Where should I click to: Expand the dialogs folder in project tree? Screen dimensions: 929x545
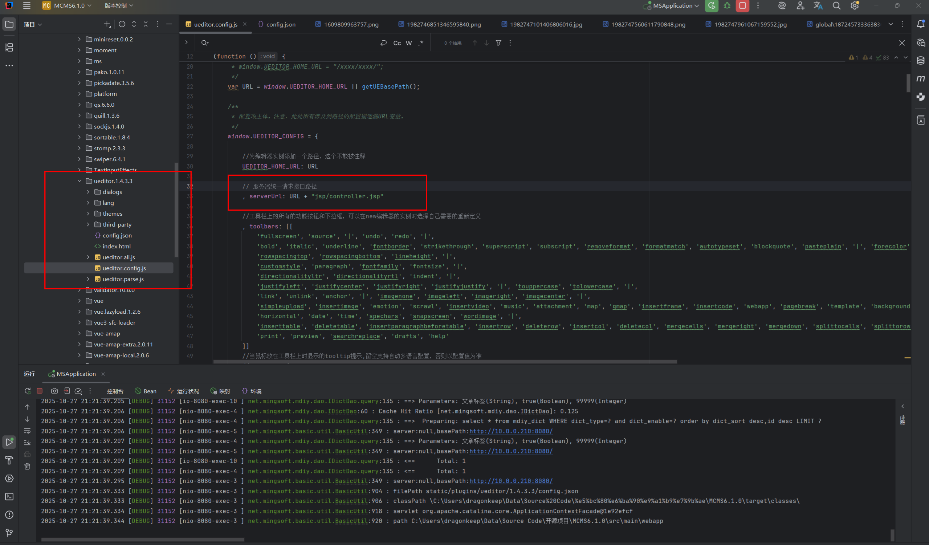tap(88, 192)
